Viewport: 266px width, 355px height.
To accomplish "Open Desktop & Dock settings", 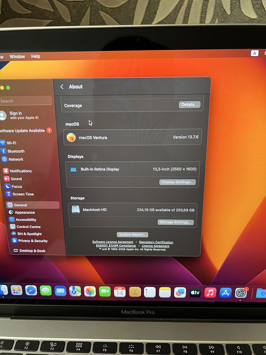I will coord(29,250).
